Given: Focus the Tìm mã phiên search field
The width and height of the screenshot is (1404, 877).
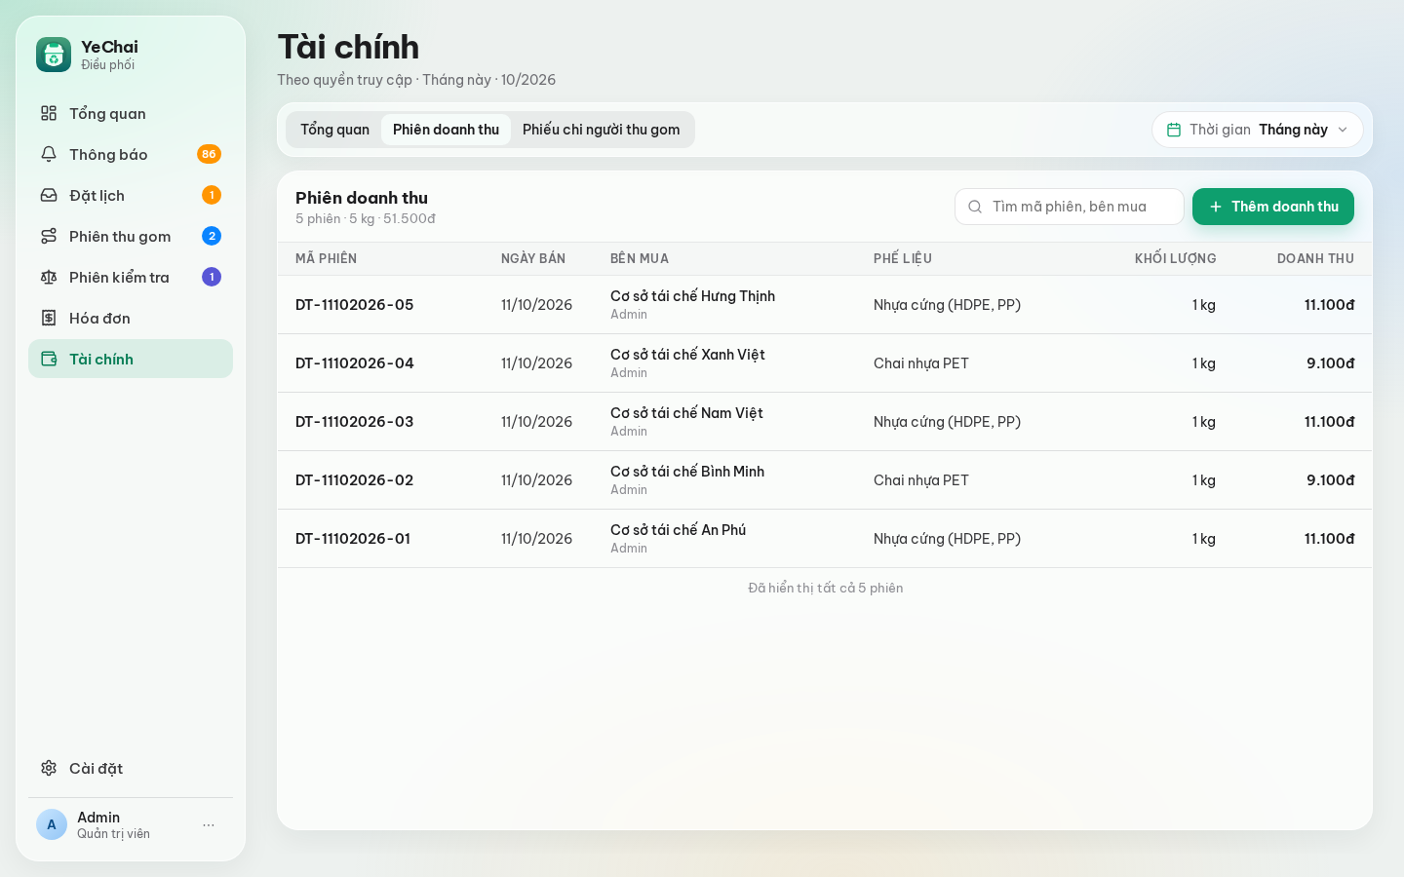Looking at the screenshot, I should [x=1070, y=207].
